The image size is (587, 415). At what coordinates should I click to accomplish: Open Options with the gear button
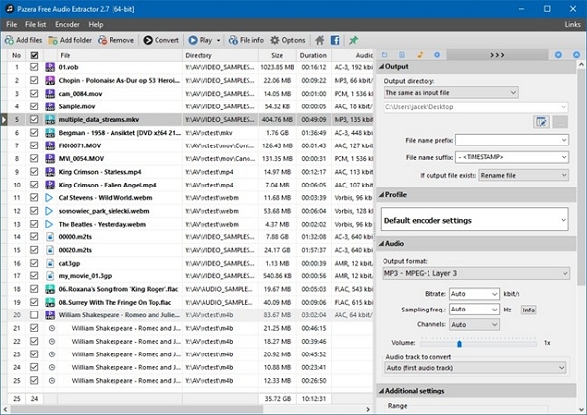pyautogui.click(x=288, y=40)
